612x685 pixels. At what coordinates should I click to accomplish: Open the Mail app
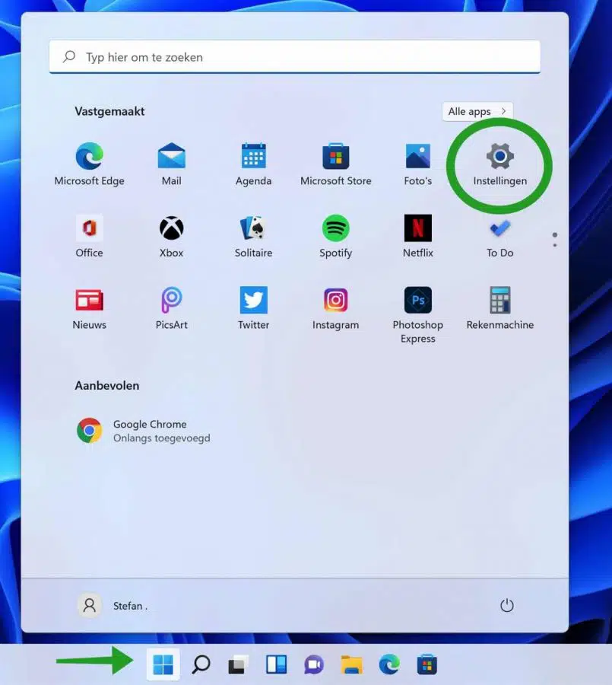coord(172,164)
